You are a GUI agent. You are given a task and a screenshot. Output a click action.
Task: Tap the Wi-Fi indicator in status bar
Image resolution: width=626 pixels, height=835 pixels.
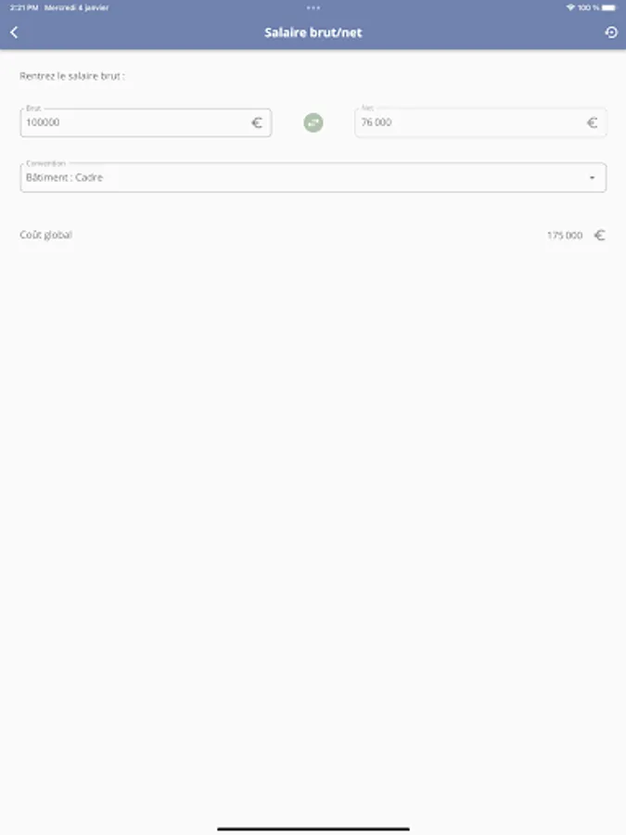[570, 7]
